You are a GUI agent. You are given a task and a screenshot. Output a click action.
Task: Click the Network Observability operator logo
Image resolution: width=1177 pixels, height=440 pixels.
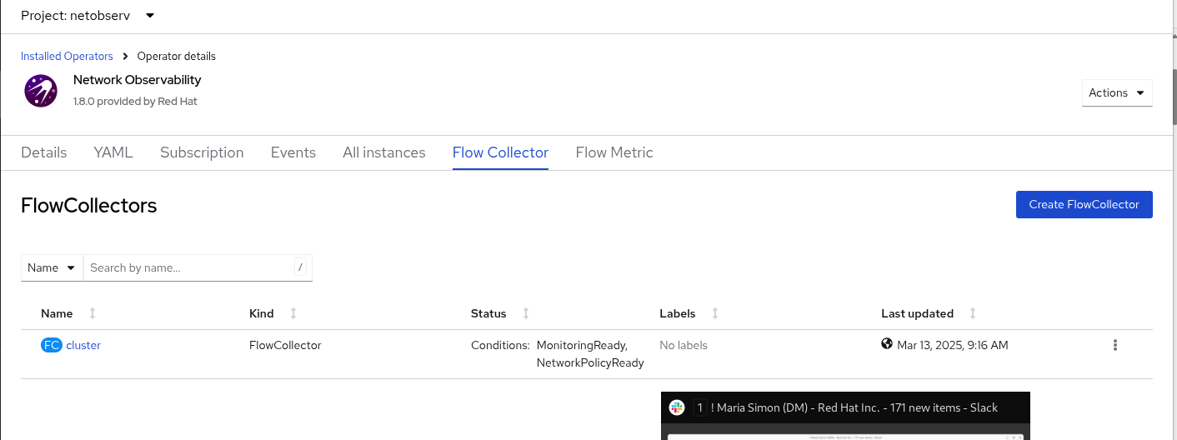click(41, 90)
